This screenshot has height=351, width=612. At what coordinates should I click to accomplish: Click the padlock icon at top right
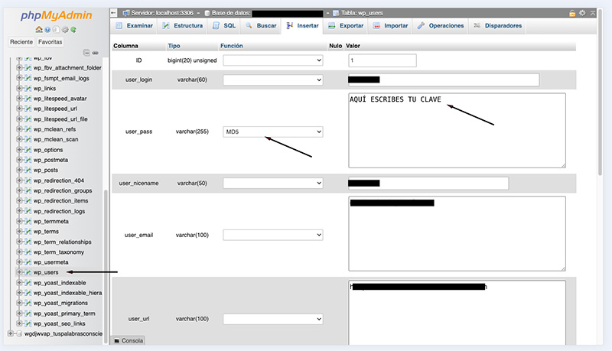pos(572,13)
